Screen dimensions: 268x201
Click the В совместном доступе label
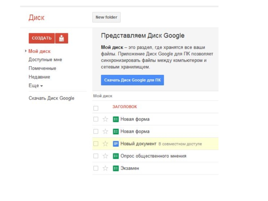click(x=180, y=144)
